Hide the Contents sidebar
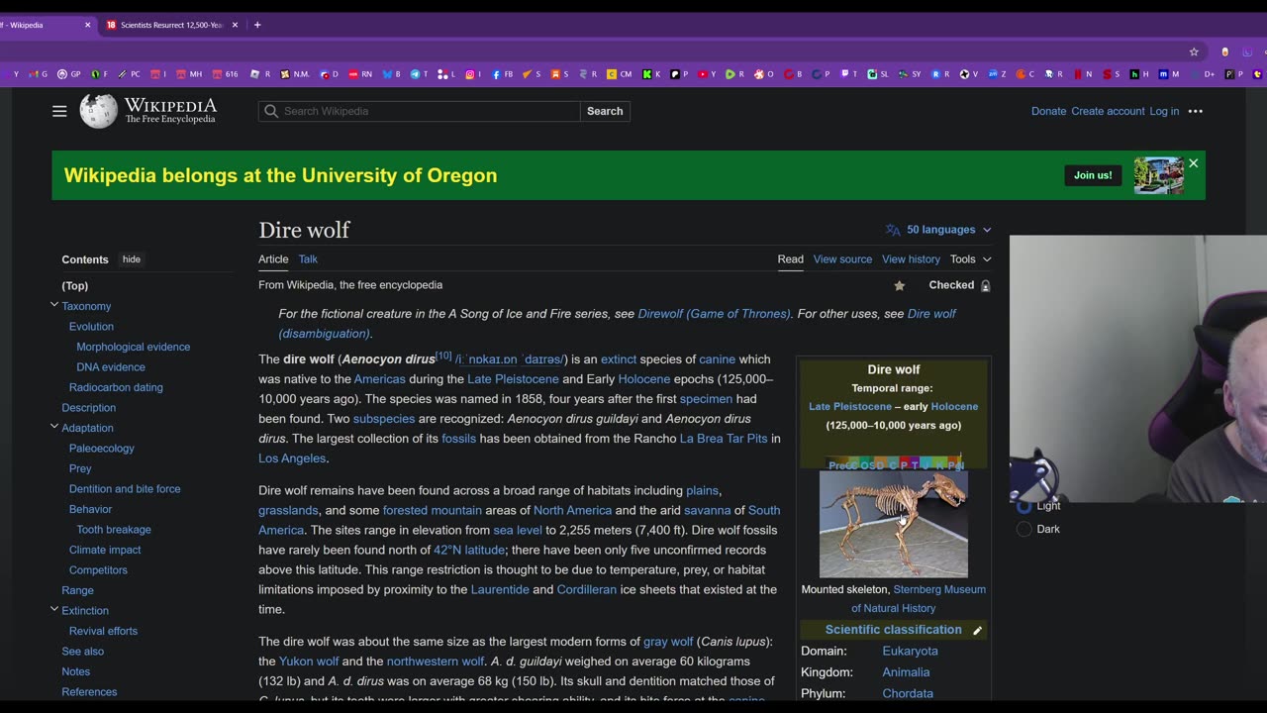 (x=132, y=259)
